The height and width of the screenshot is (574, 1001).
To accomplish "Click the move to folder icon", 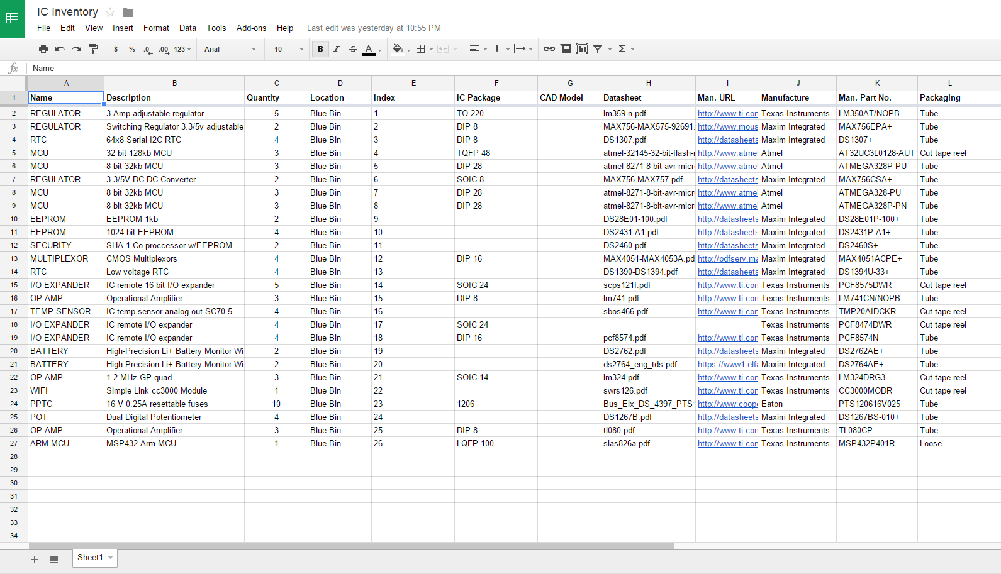I will [128, 12].
